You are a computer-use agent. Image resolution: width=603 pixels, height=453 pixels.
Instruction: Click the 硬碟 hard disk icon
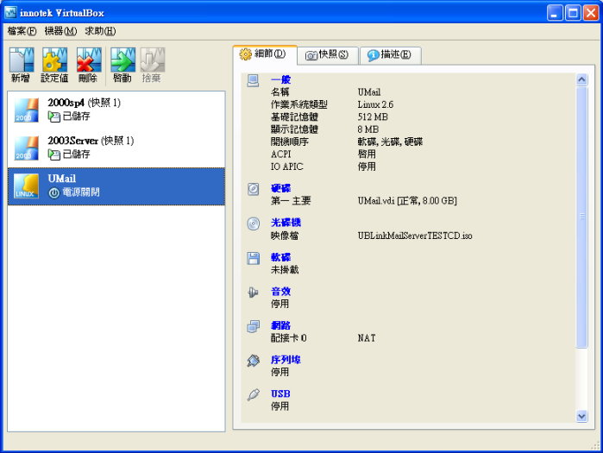(x=254, y=188)
